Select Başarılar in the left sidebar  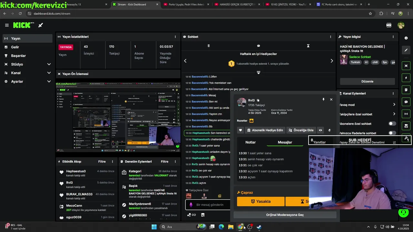(x=27, y=55)
